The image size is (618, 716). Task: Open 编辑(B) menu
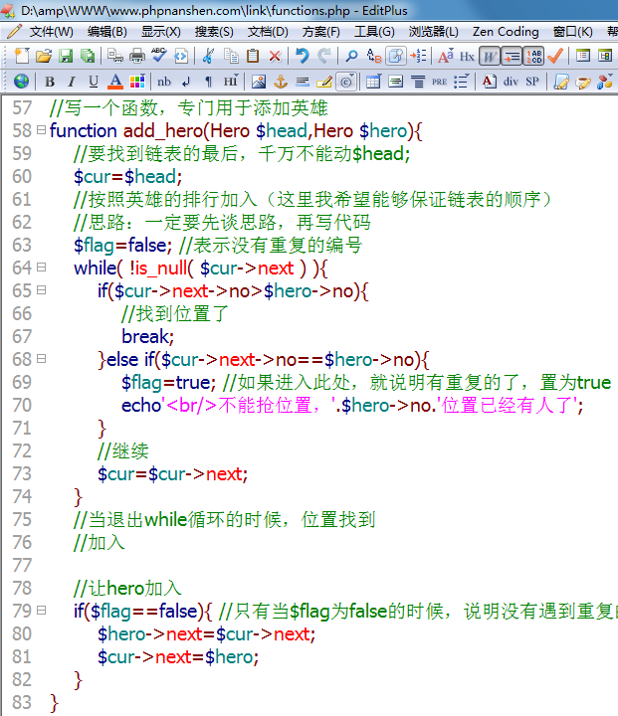coord(106,32)
